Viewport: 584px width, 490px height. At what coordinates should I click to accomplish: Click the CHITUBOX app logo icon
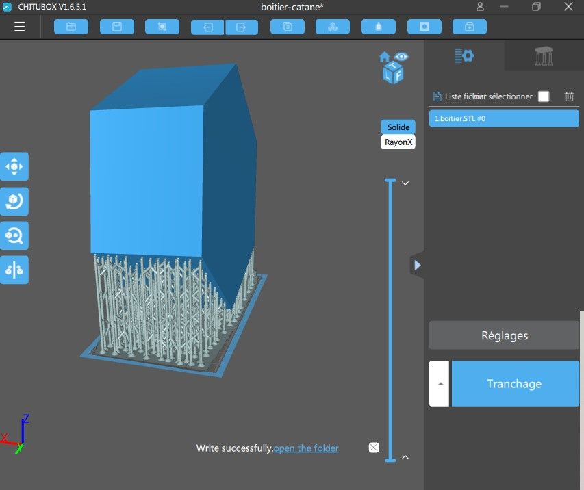click(7, 7)
